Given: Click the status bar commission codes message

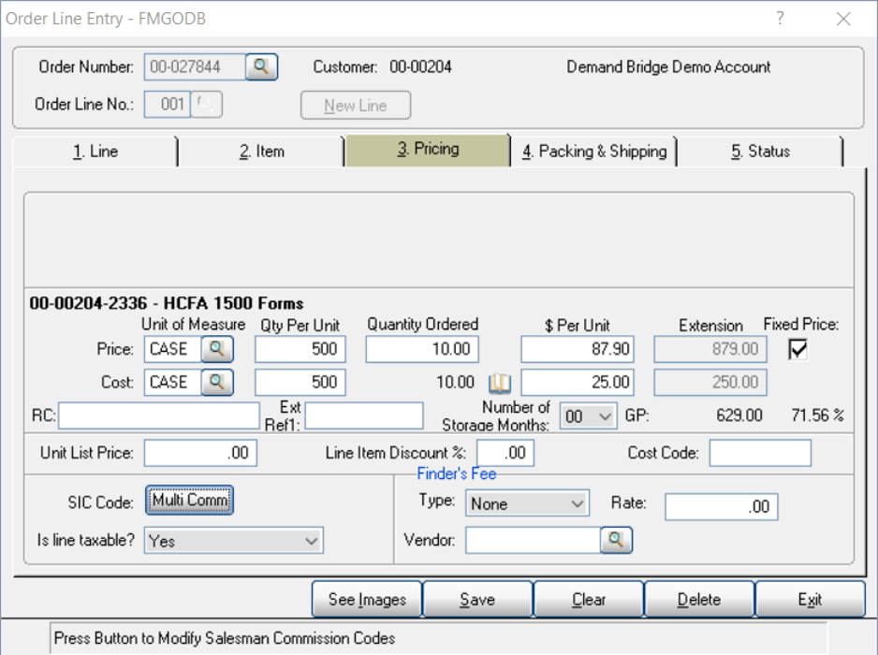Looking at the screenshot, I should (x=225, y=638).
